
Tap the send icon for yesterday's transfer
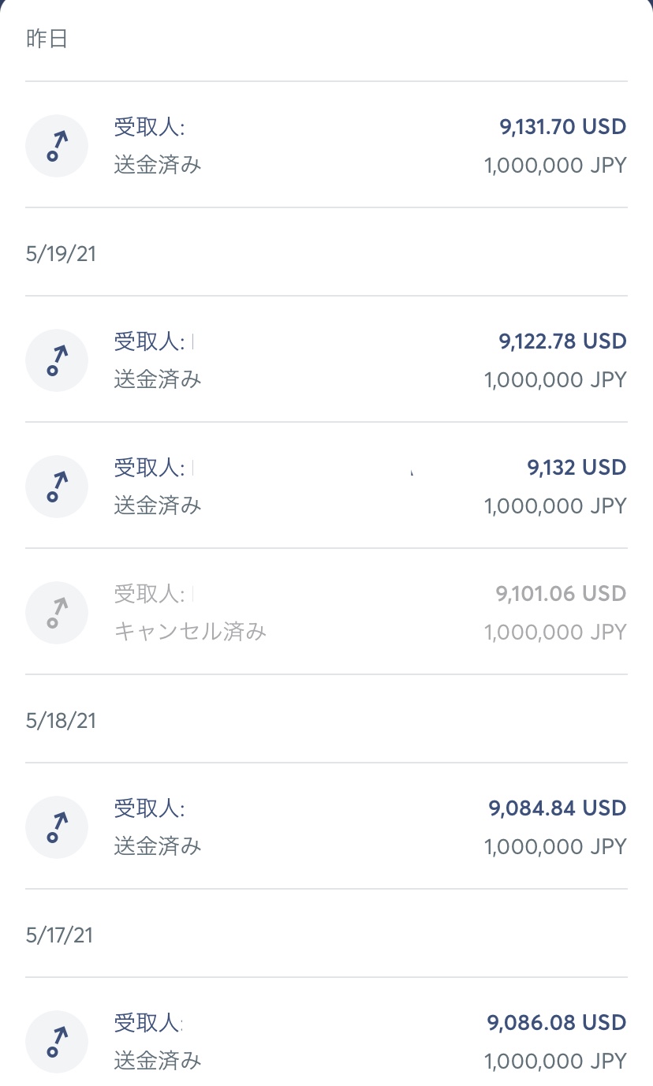56,146
